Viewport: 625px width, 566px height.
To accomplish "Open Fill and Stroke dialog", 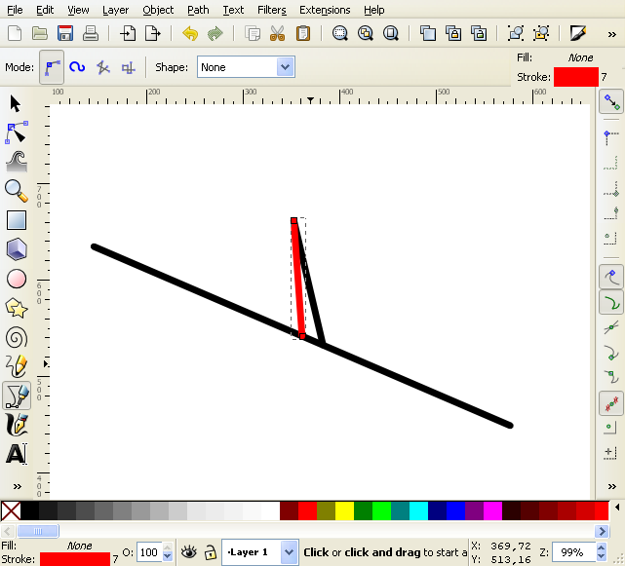I will pyautogui.click(x=578, y=33).
